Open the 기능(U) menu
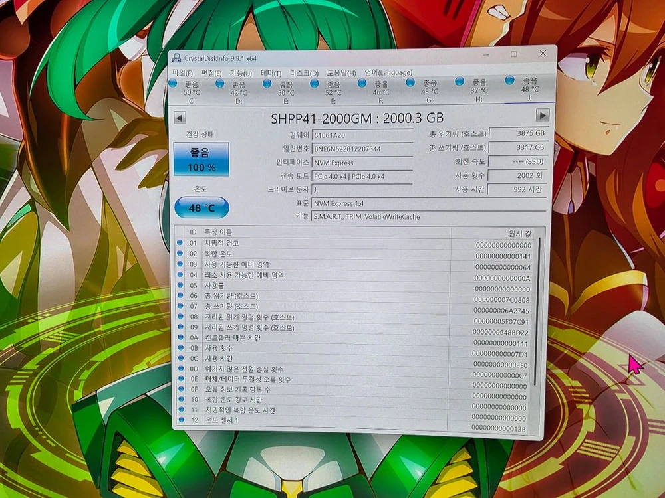 (241, 73)
